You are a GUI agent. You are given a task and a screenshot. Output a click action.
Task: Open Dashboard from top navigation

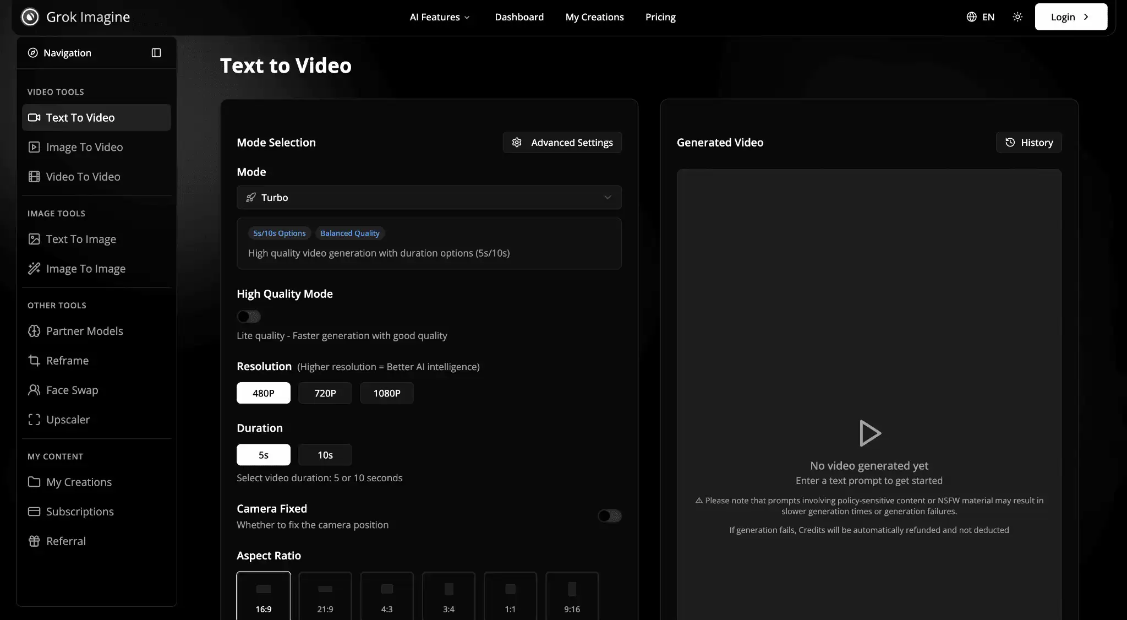(519, 17)
